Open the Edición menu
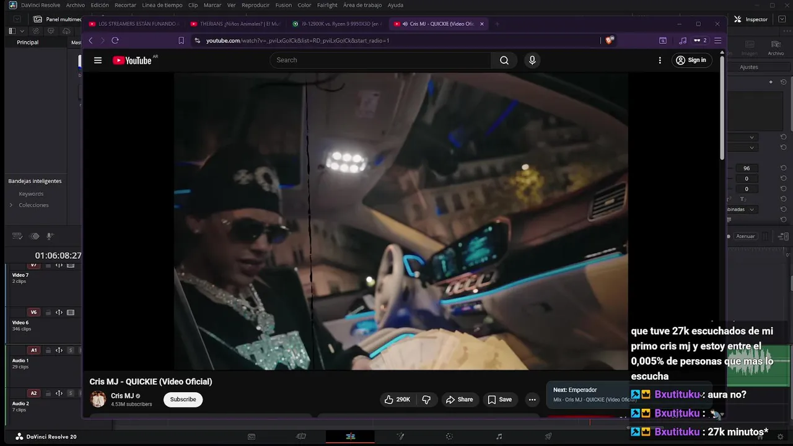This screenshot has width=793, height=446. (99, 5)
